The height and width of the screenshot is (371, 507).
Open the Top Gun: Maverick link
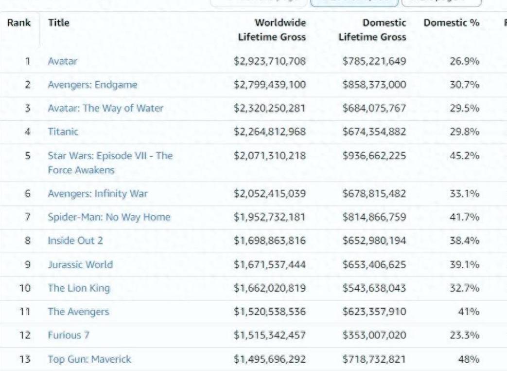(x=89, y=359)
